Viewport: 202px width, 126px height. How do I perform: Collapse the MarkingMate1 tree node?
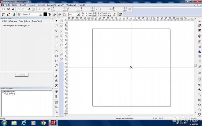tap(3, 92)
